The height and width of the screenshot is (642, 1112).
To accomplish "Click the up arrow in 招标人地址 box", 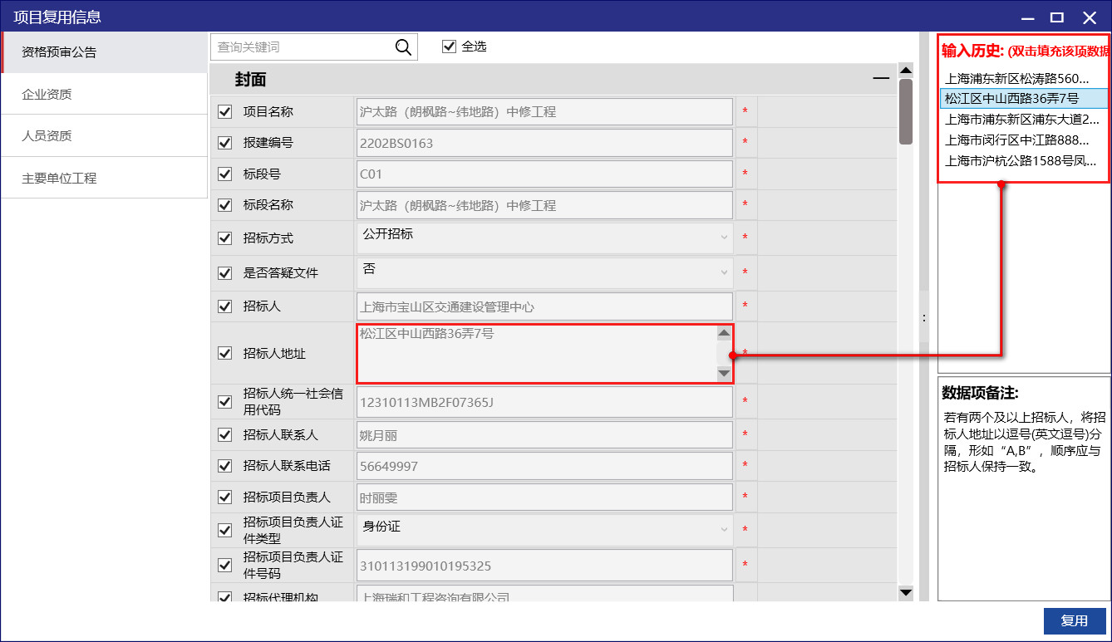I will coord(724,334).
